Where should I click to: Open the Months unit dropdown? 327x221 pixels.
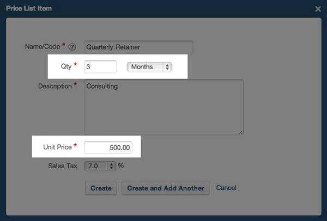[x=149, y=67]
